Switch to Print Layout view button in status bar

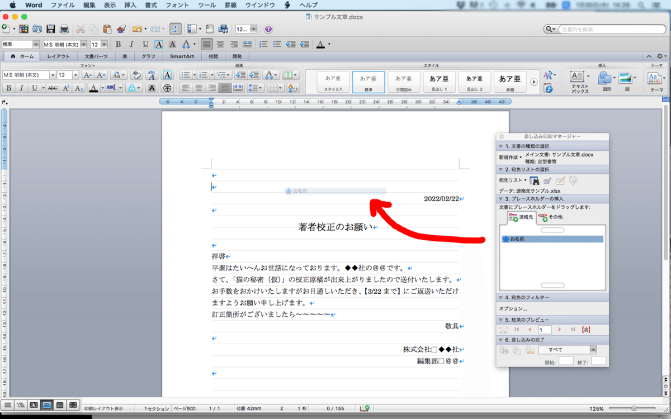click(48, 404)
